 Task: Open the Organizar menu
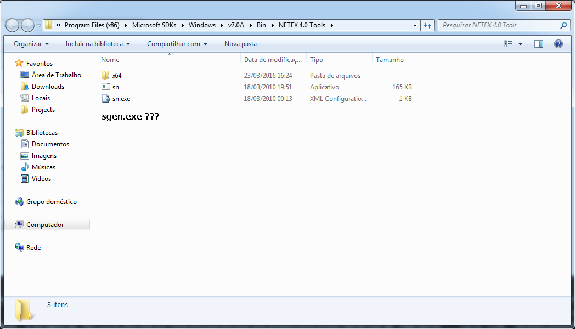(x=31, y=44)
